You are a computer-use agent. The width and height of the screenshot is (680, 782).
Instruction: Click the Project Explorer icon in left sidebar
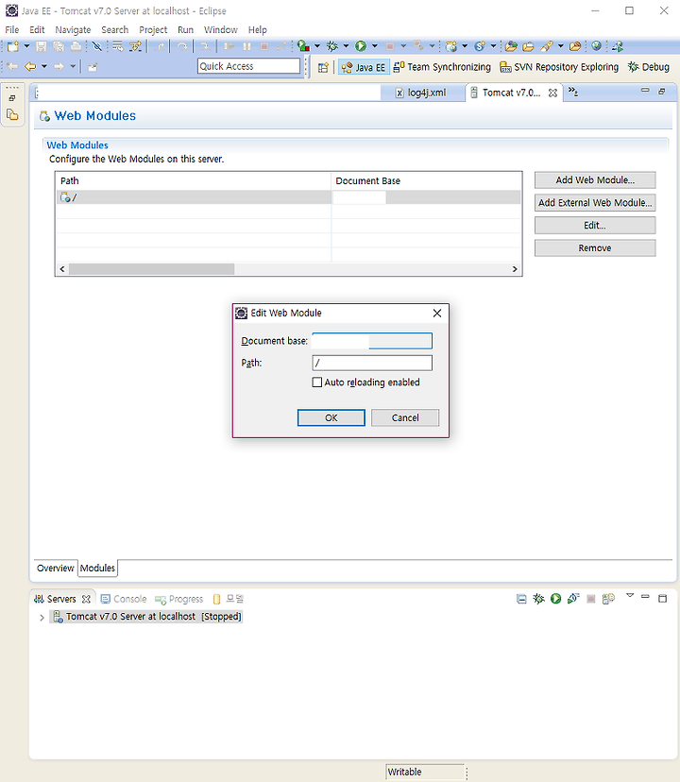(x=12, y=115)
